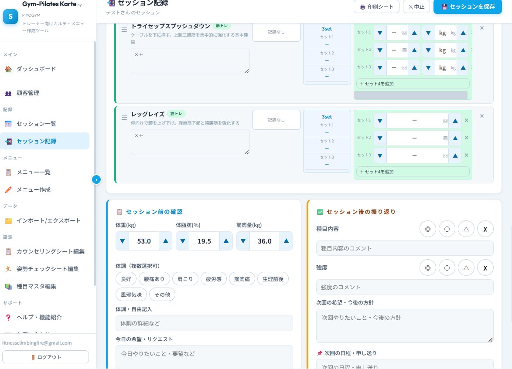Toggle the 生理前後 condition chip

coord(273,279)
